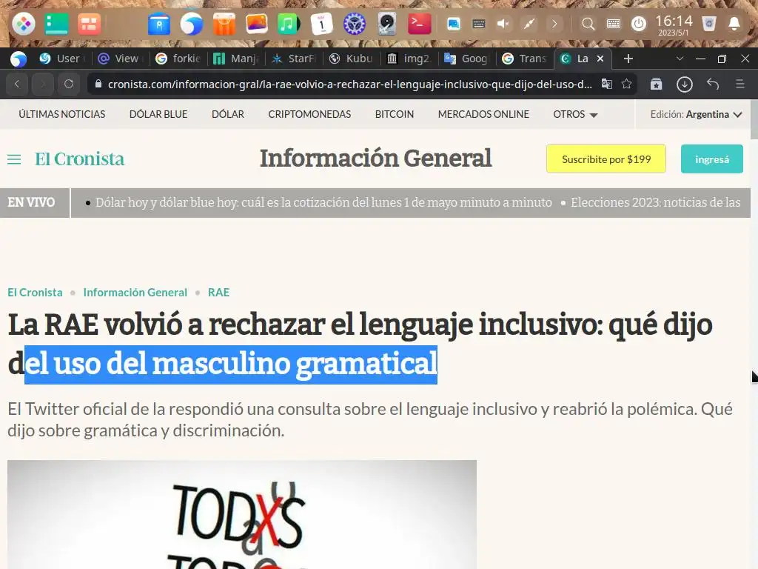Open CRIPTOMONEDAS section
The width and height of the screenshot is (758, 569).
[x=309, y=114]
